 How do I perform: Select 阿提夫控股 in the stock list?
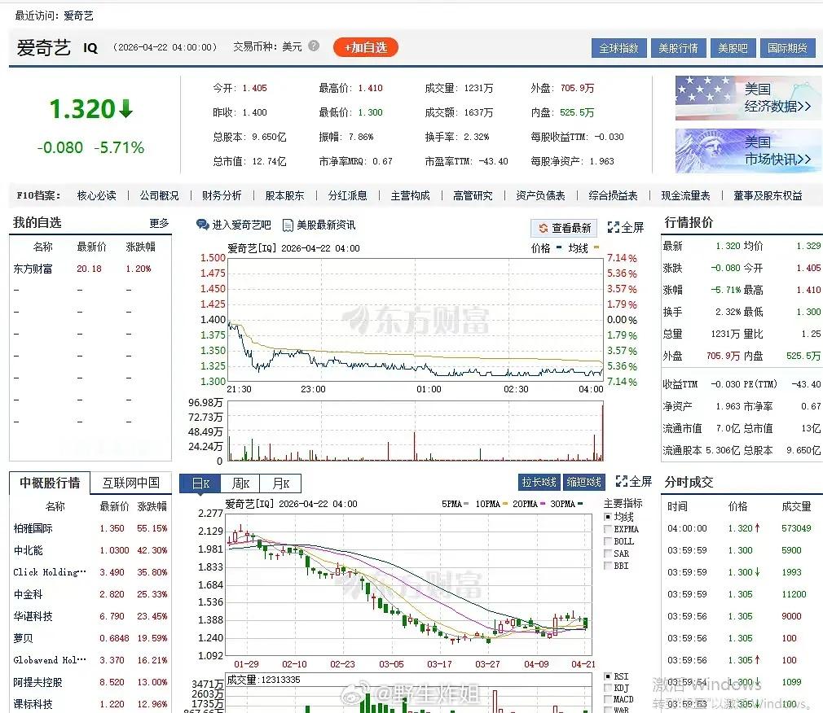click(37, 683)
